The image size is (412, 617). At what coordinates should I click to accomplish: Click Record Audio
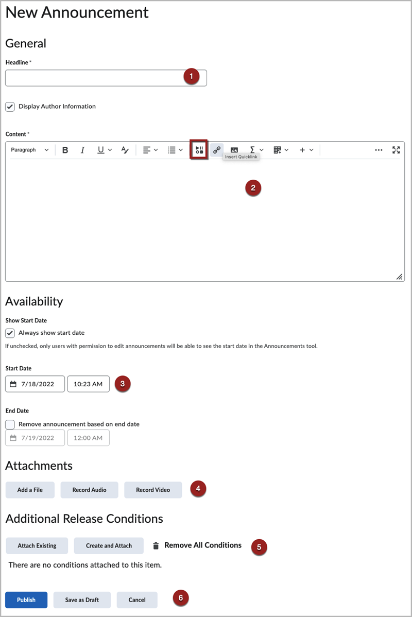pyautogui.click(x=89, y=490)
